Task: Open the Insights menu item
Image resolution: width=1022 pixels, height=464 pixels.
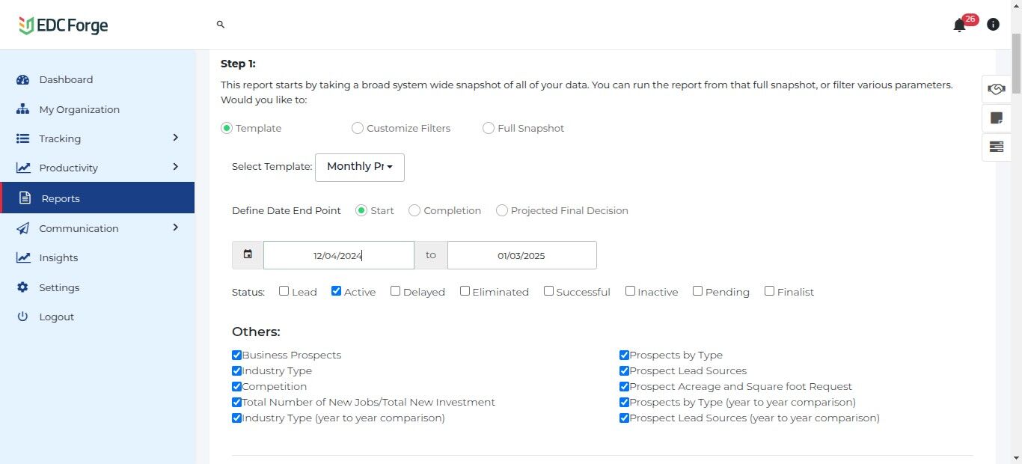Action: tap(58, 257)
